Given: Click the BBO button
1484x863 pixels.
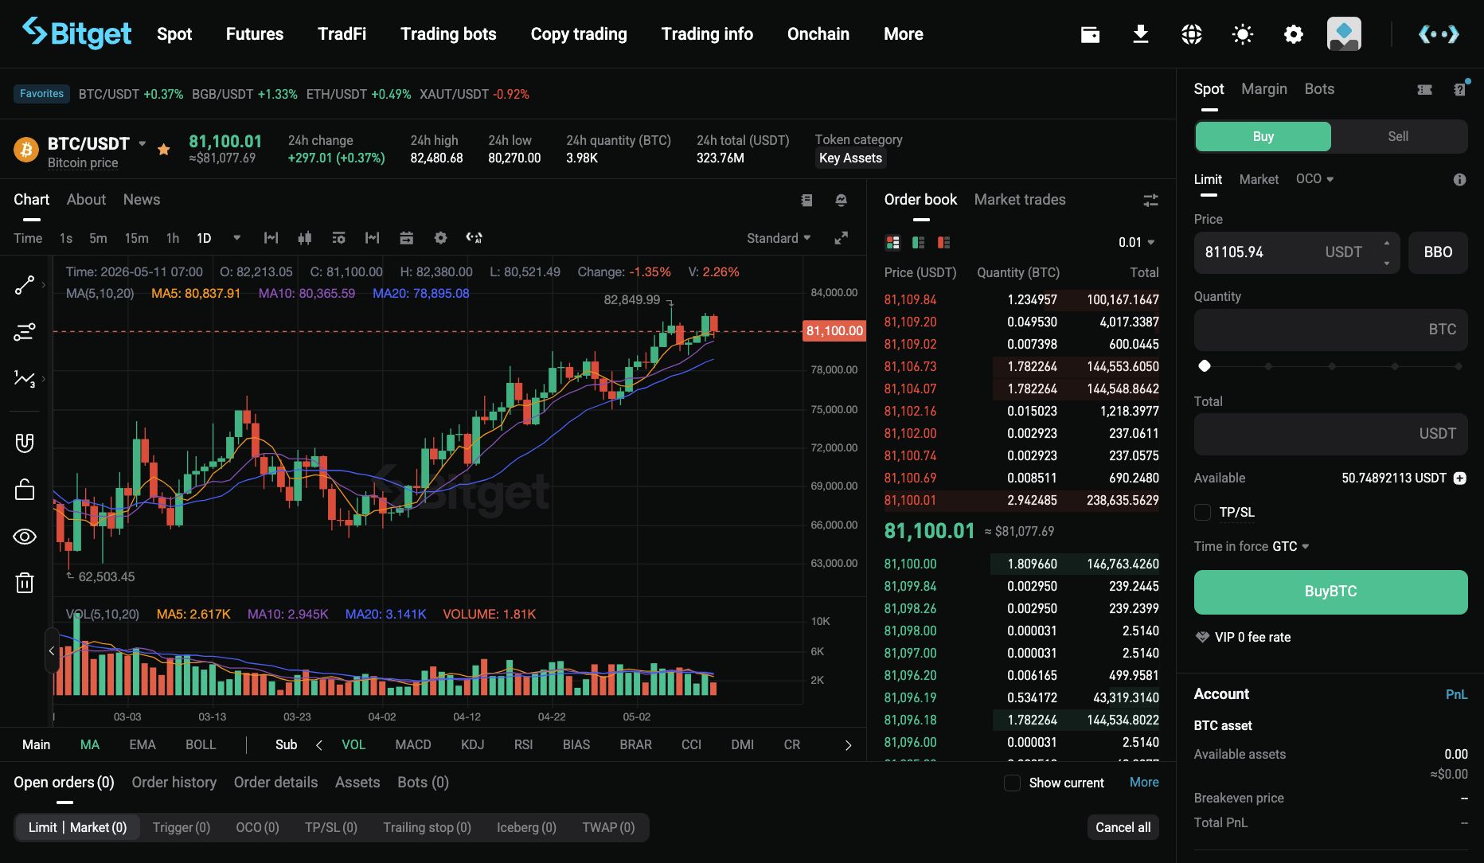Looking at the screenshot, I should click(x=1438, y=252).
